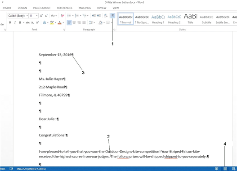Apply the Normal style
The image size is (237, 171).
[125, 19]
